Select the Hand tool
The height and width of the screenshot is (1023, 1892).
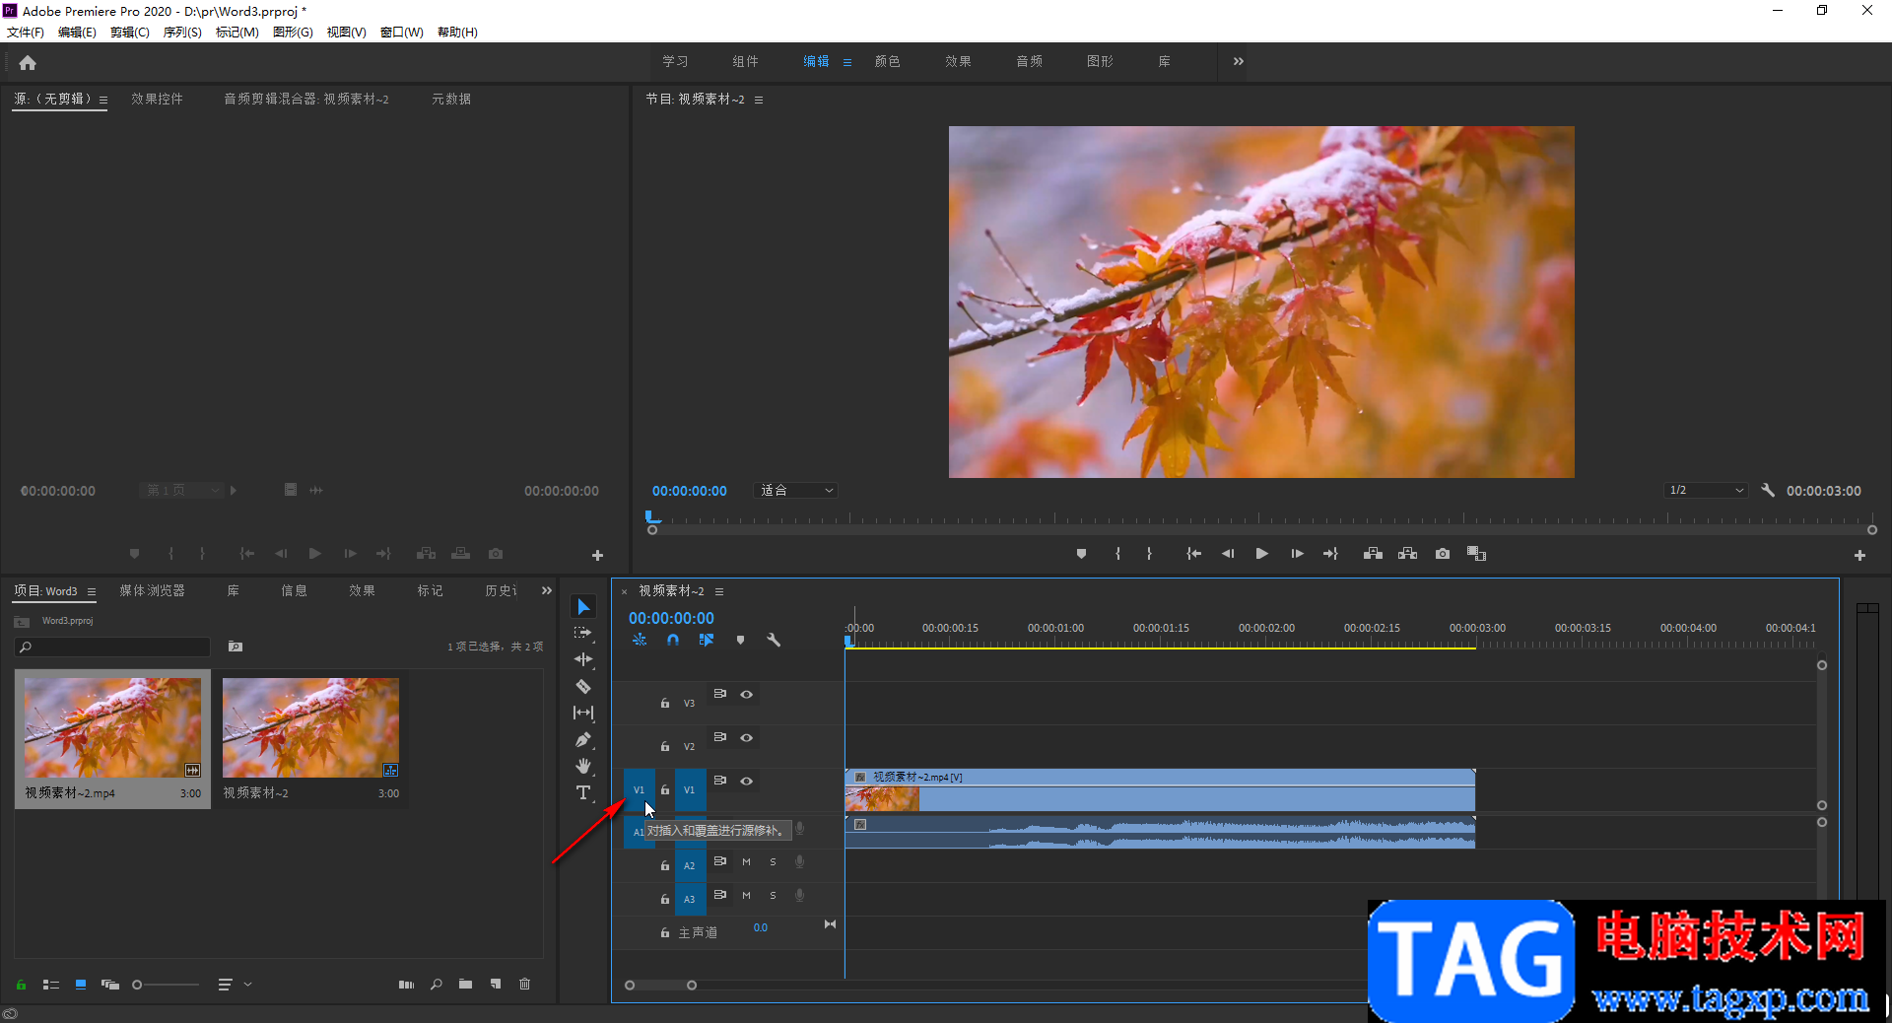583,766
